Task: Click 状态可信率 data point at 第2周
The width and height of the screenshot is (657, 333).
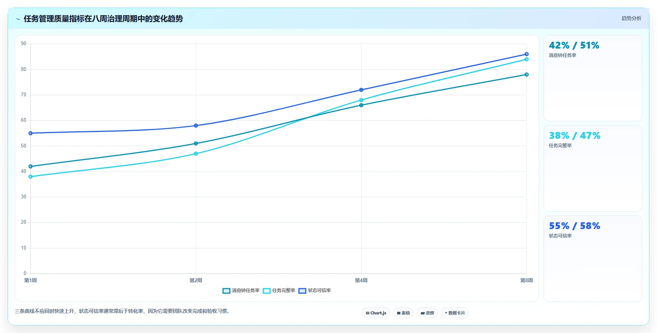Action: 196,126
